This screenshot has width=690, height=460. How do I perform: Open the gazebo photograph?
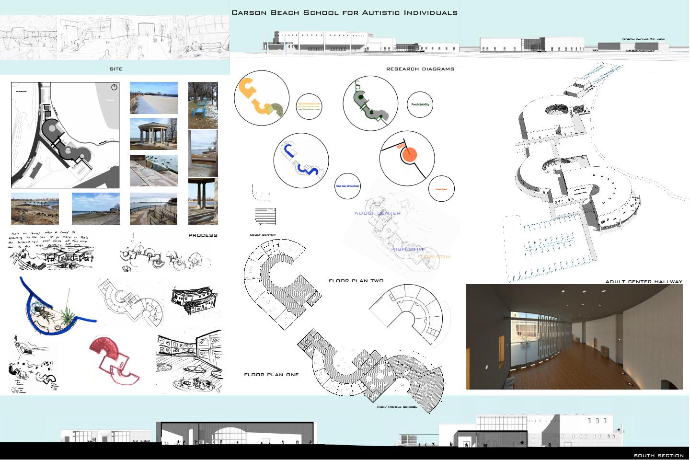coord(153,132)
